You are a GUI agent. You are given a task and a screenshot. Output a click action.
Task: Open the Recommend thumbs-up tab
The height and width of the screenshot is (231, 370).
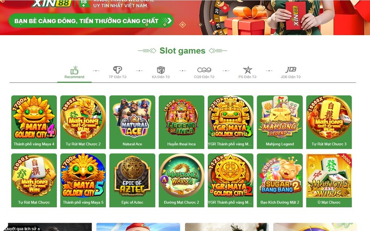(74, 73)
